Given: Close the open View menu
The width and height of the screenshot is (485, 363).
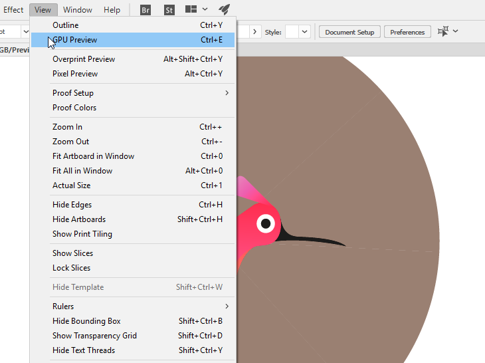Looking at the screenshot, I should point(43,10).
